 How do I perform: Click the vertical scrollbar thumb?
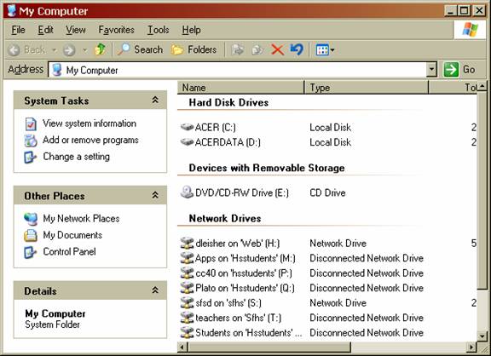tap(482, 190)
